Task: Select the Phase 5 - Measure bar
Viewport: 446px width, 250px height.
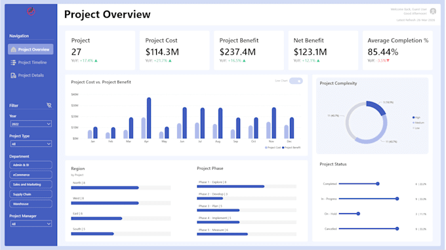Action: [x=222, y=234]
